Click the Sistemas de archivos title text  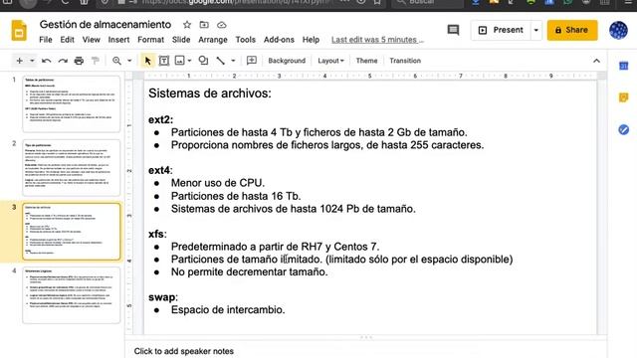point(210,93)
